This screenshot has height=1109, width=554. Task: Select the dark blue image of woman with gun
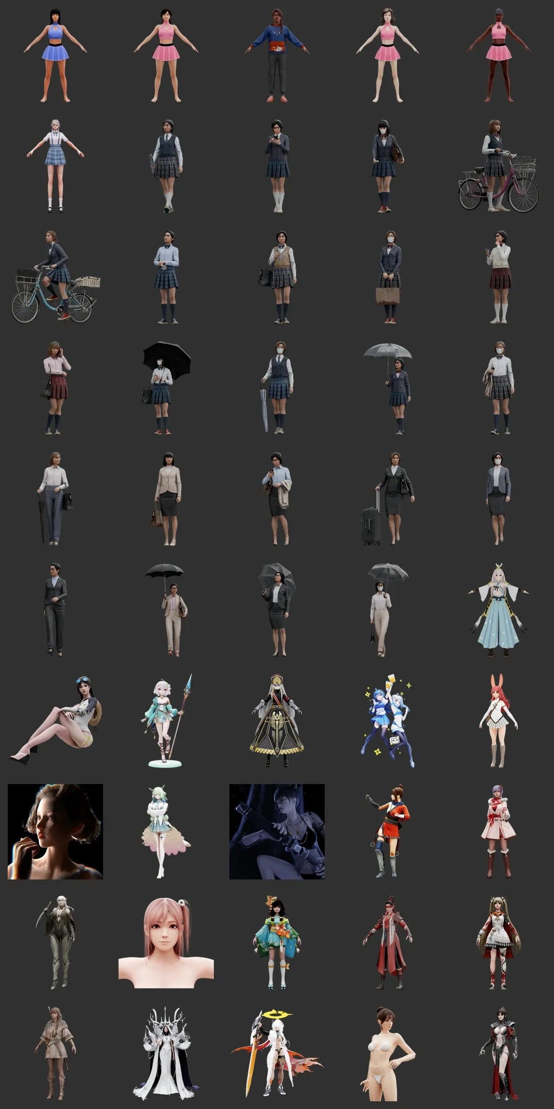tap(277, 832)
